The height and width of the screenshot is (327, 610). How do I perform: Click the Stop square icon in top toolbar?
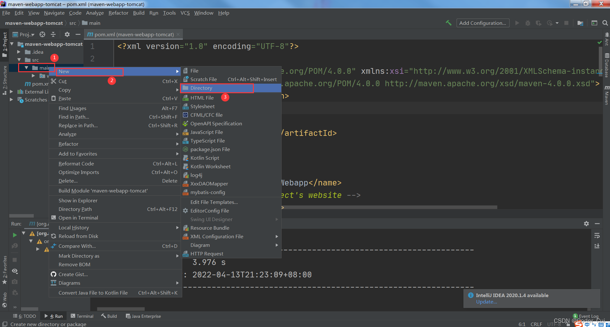pyautogui.click(x=566, y=23)
